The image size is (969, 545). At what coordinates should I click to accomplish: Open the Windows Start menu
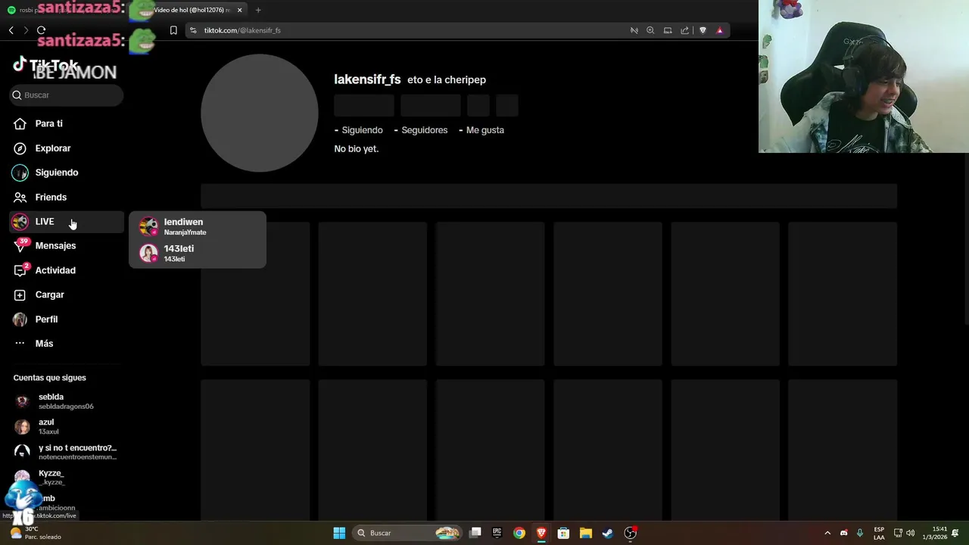coord(339,533)
